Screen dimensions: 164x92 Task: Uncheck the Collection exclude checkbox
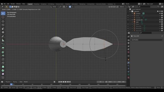pyautogui.click(x=158, y=11)
